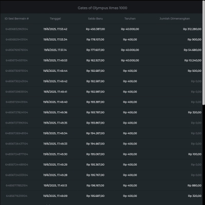Select the date '19/6/2025, 17.49.34'

[55, 133]
